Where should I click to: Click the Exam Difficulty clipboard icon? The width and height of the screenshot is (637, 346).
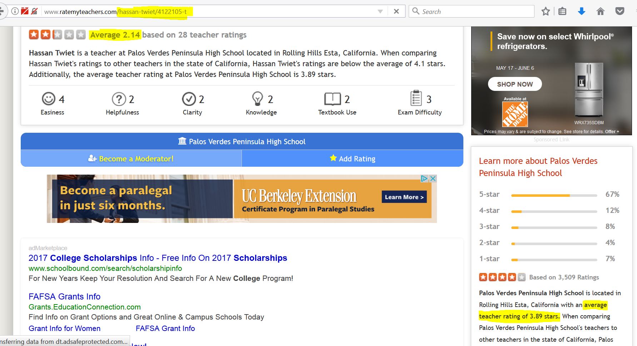click(x=416, y=98)
